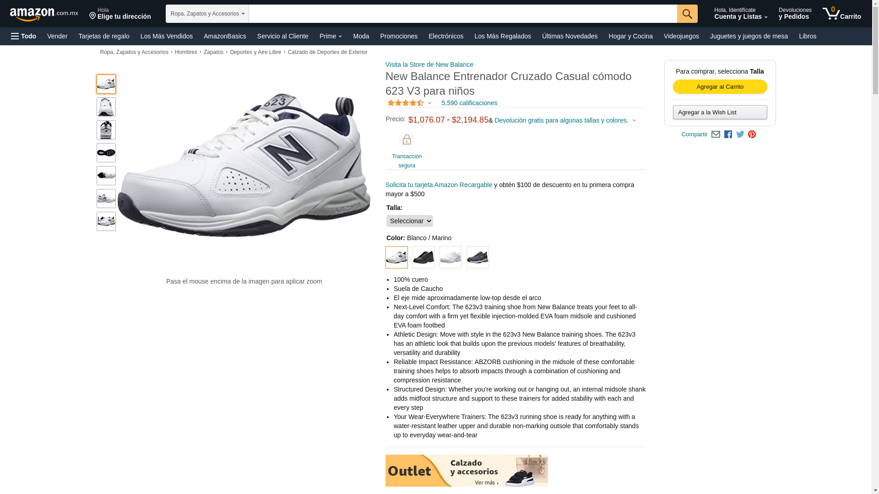Choose the all-white shoe color option
The image size is (879, 494).
point(450,258)
